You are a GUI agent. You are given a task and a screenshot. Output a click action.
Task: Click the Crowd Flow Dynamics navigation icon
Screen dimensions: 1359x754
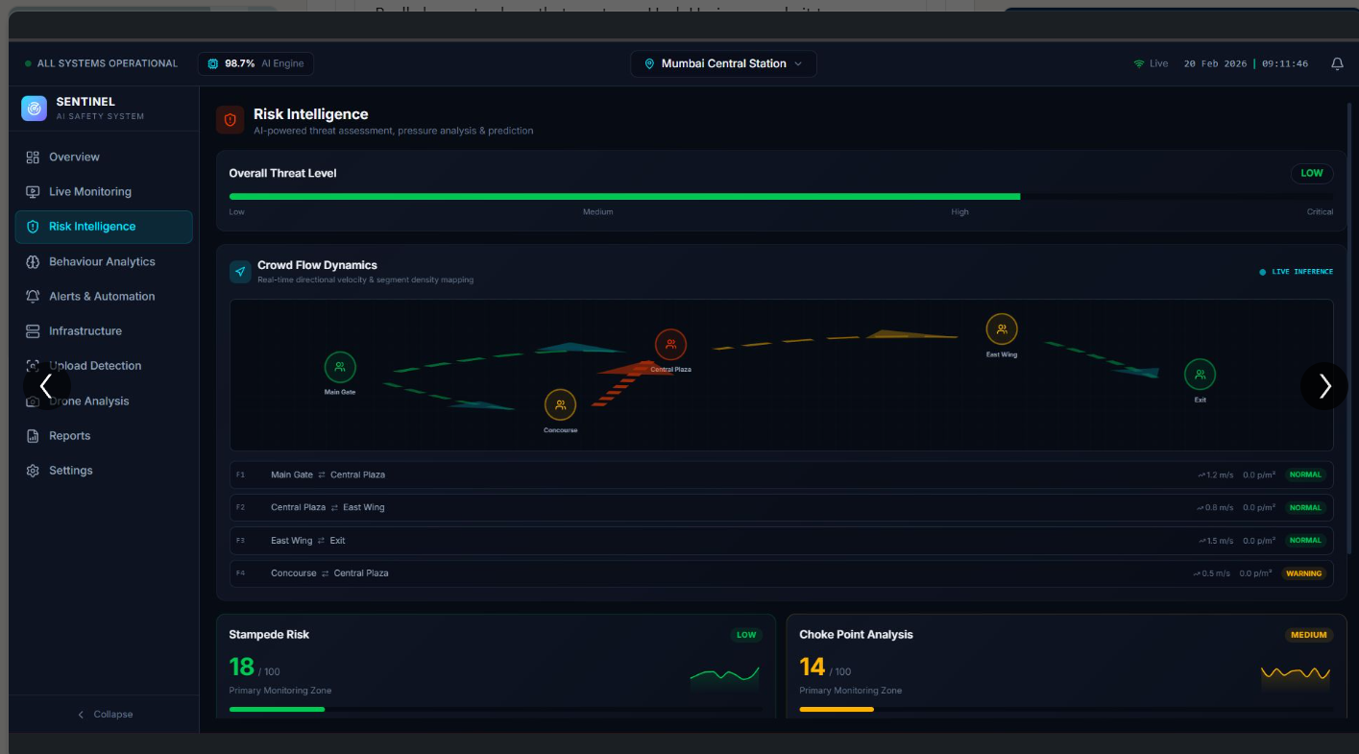(240, 271)
